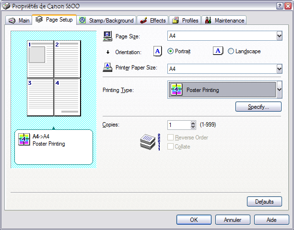294x230 pixels.
Task: Open the Maintenance tab
Action: [x=224, y=21]
